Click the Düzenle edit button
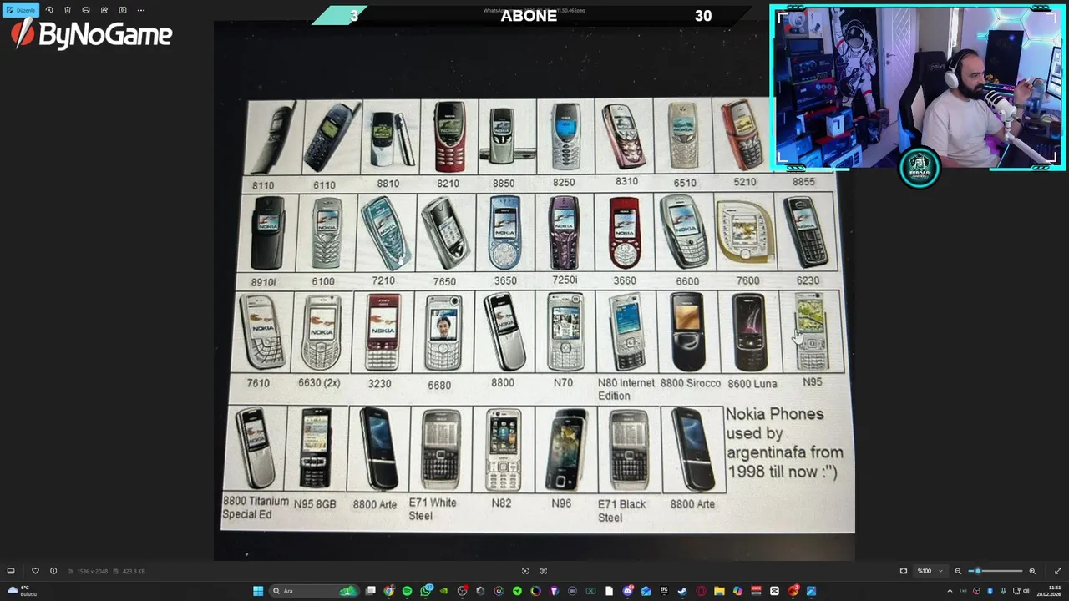Image resolution: width=1069 pixels, height=601 pixels. 20,10
